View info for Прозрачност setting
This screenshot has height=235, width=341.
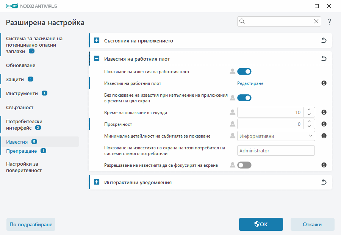click(324, 124)
